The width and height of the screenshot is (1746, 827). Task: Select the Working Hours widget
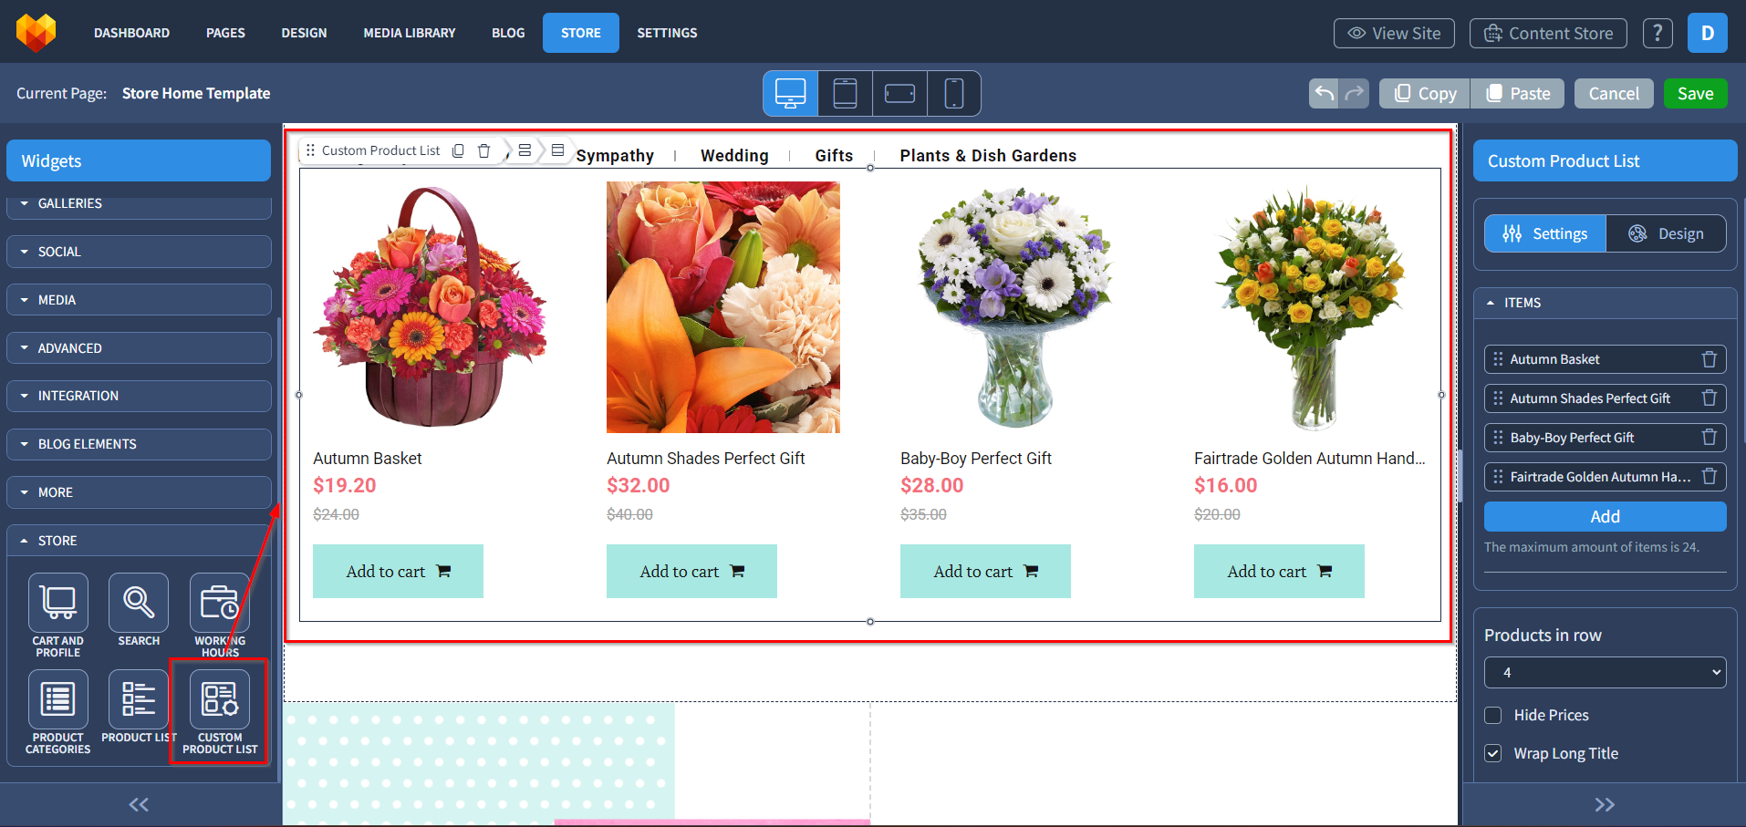[220, 615]
